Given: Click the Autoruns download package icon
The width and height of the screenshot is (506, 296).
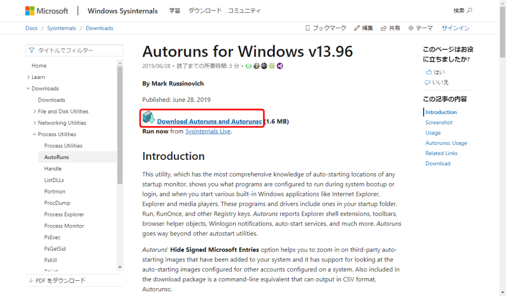Looking at the screenshot, I should (x=148, y=117).
